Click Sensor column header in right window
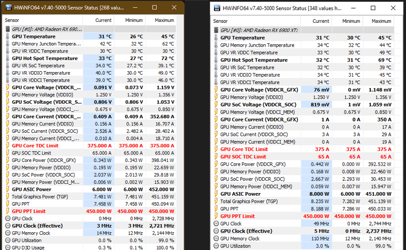Screen dimensions: 406x250 tap(256, 21)
